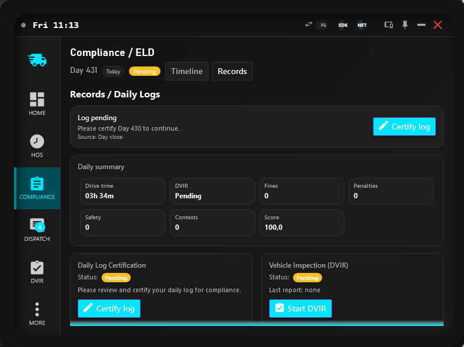Select the Safety summary tile
Viewport: 464px width, 347px height.
123,223
